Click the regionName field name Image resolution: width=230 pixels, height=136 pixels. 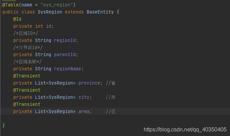tap(68, 69)
